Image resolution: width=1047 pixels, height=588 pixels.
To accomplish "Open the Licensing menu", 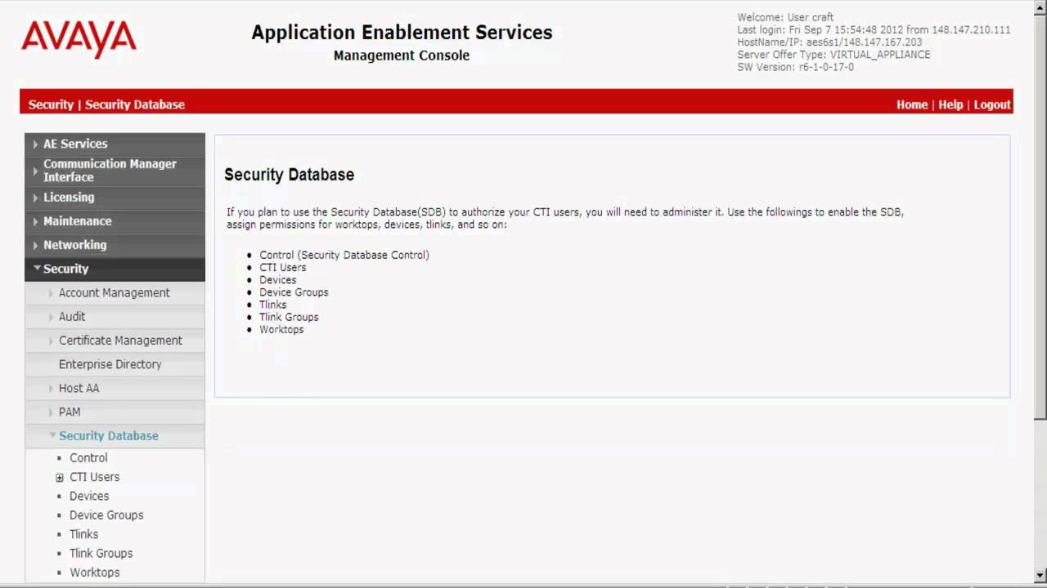I will (x=69, y=198).
